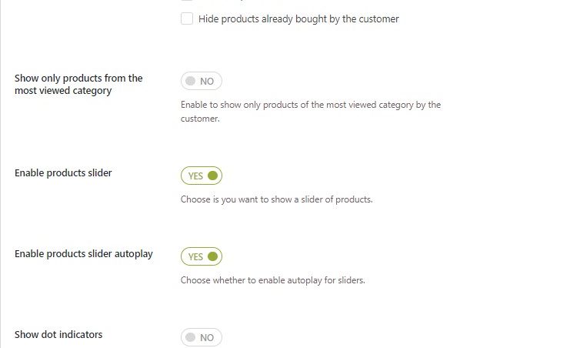
Task: Click the 'Enable products slider autoplay' setting label
Action: (83, 254)
